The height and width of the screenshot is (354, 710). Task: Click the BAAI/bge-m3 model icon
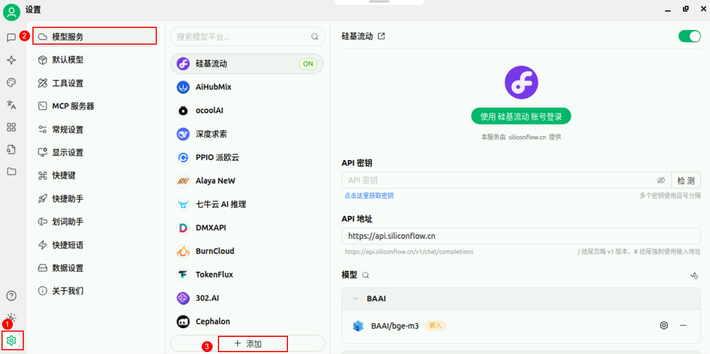358,326
